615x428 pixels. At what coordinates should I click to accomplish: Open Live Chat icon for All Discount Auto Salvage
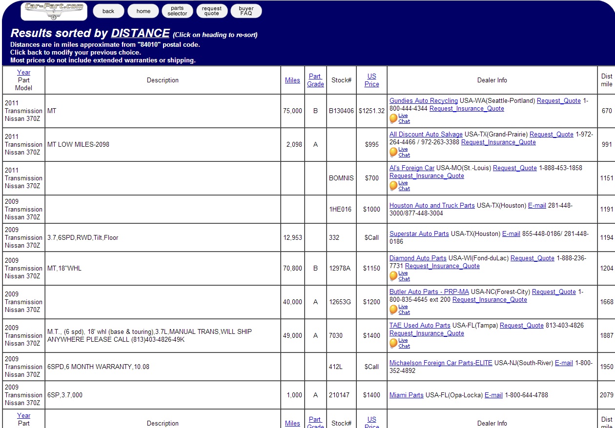pyautogui.click(x=393, y=152)
